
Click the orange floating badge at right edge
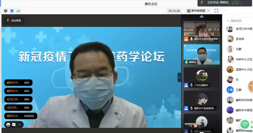click(x=251, y=85)
